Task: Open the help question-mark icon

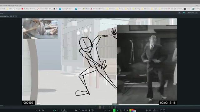Action: point(164,110)
